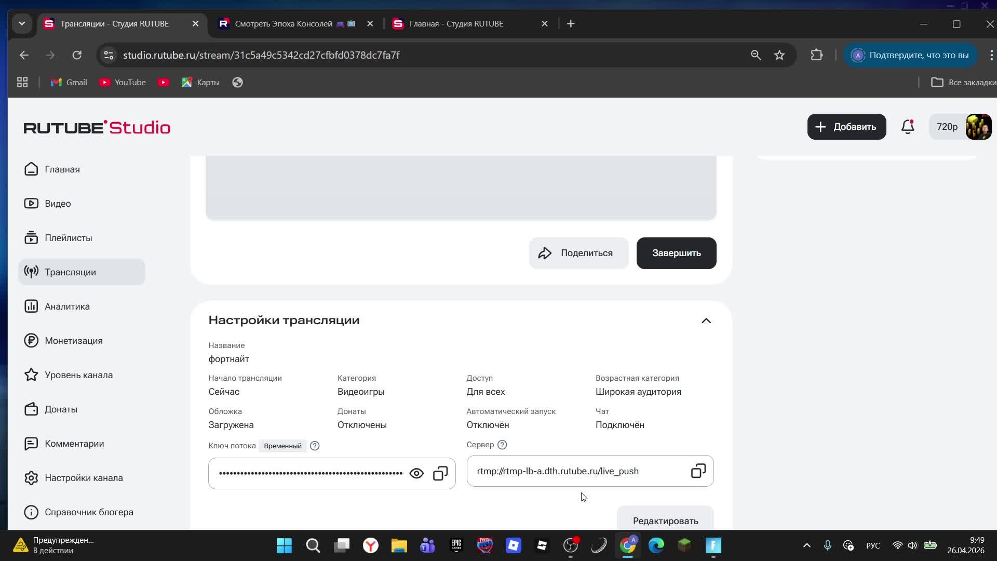Collapse Настройки трансляции section
The height and width of the screenshot is (561, 997).
(x=706, y=320)
